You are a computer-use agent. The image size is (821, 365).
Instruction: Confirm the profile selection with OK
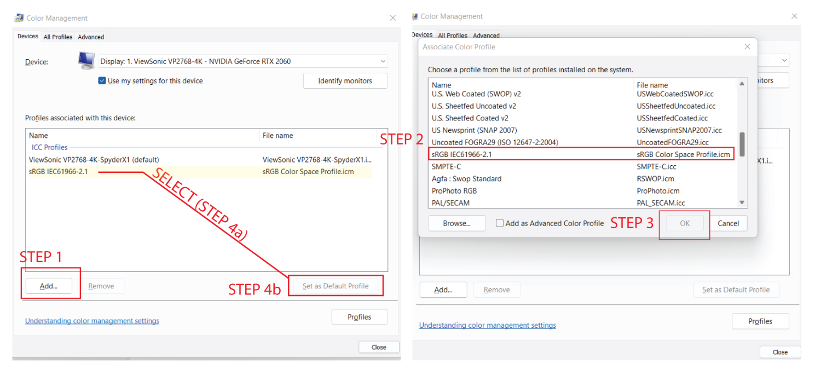click(x=684, y=223)
